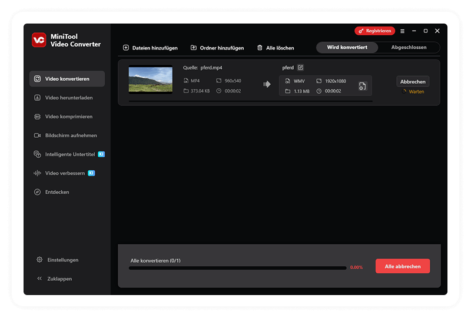Click the pferd file progress bar
471x318 pixels.
click(x=251, y=101)
